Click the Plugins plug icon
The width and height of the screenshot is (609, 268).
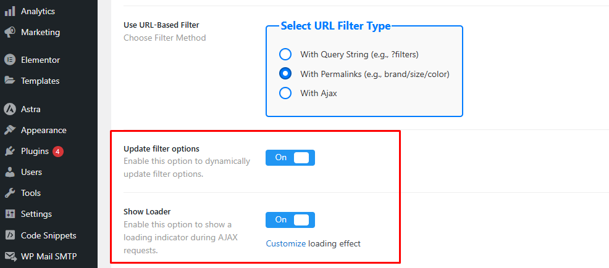(10, 151)
